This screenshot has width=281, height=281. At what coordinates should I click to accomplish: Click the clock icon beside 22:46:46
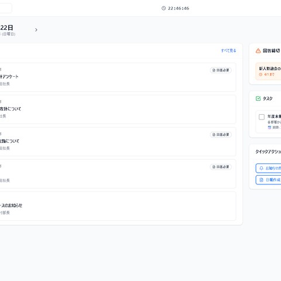pyautogui.click(x=163, y=8)
